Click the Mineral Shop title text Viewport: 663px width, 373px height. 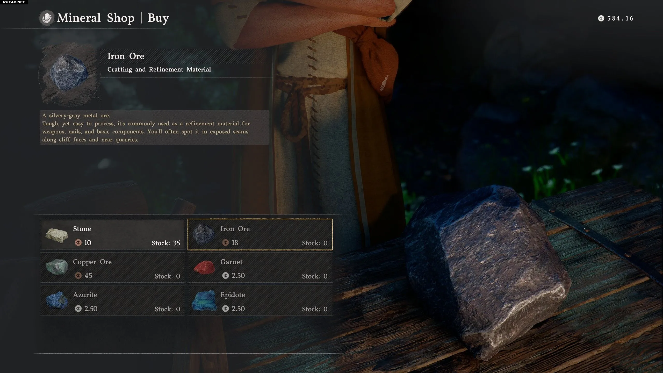[x=96, y=18]
